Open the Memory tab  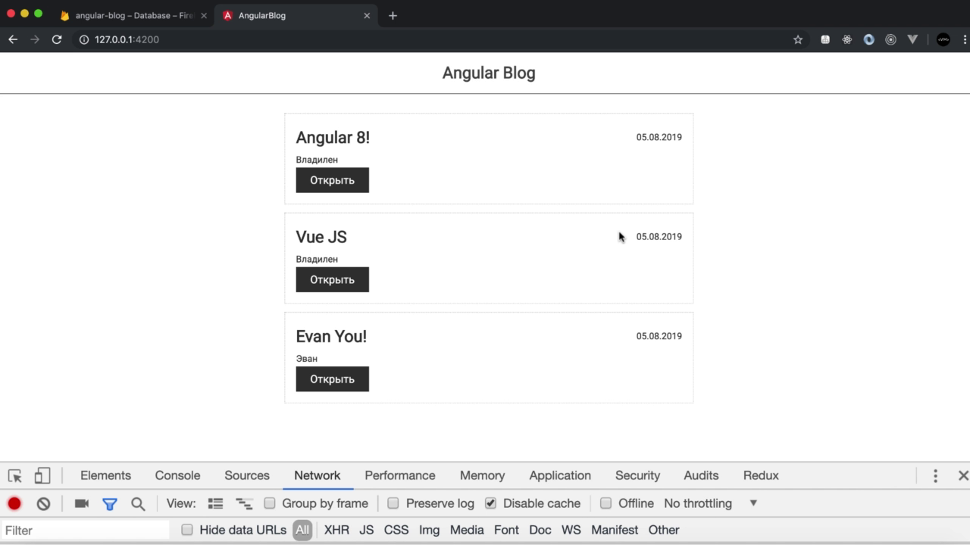(482, 475)
